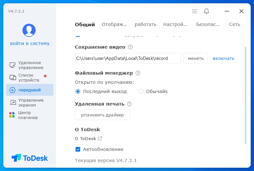Select the Обычайs radio option
254x171 pixels.
click(141, 91)
